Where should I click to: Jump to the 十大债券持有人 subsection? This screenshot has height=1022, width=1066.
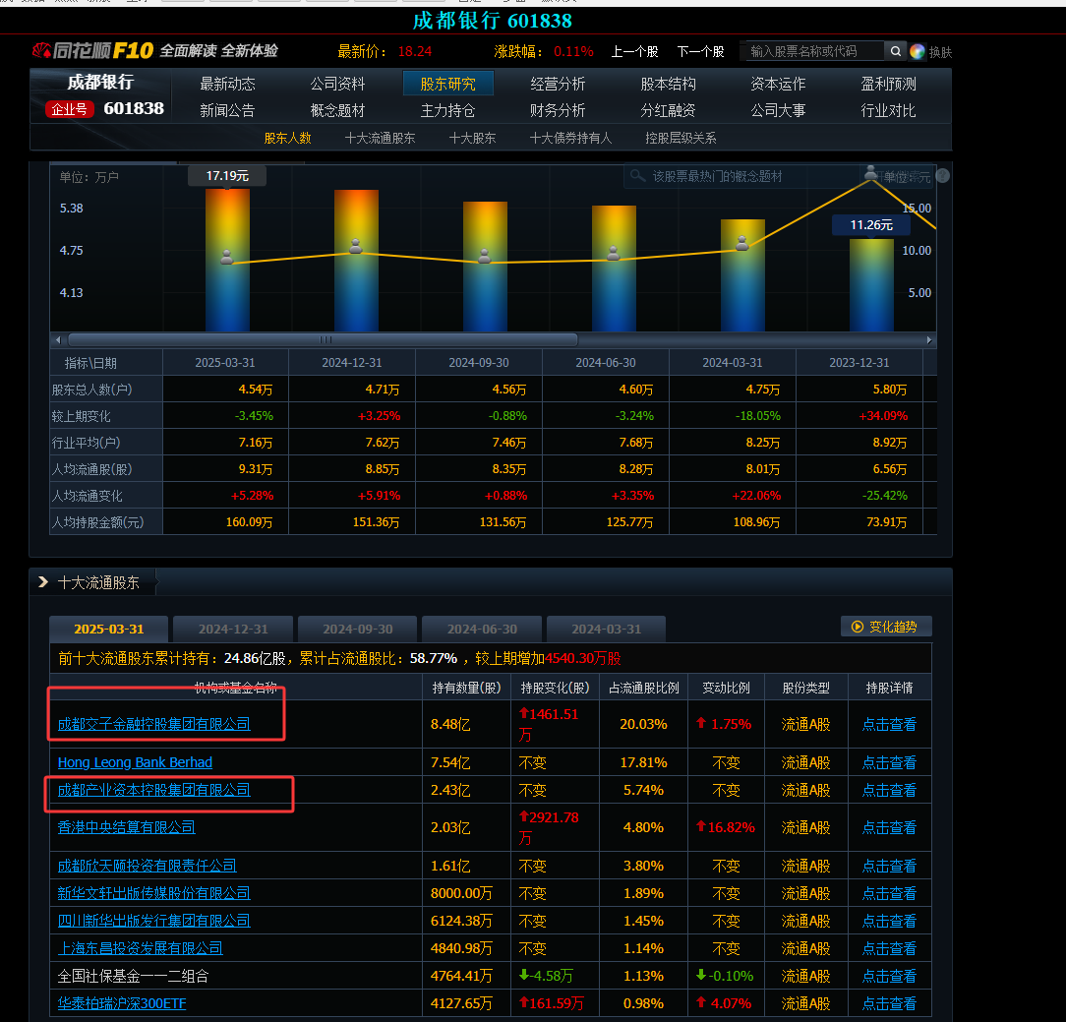(x=570, y=138)
